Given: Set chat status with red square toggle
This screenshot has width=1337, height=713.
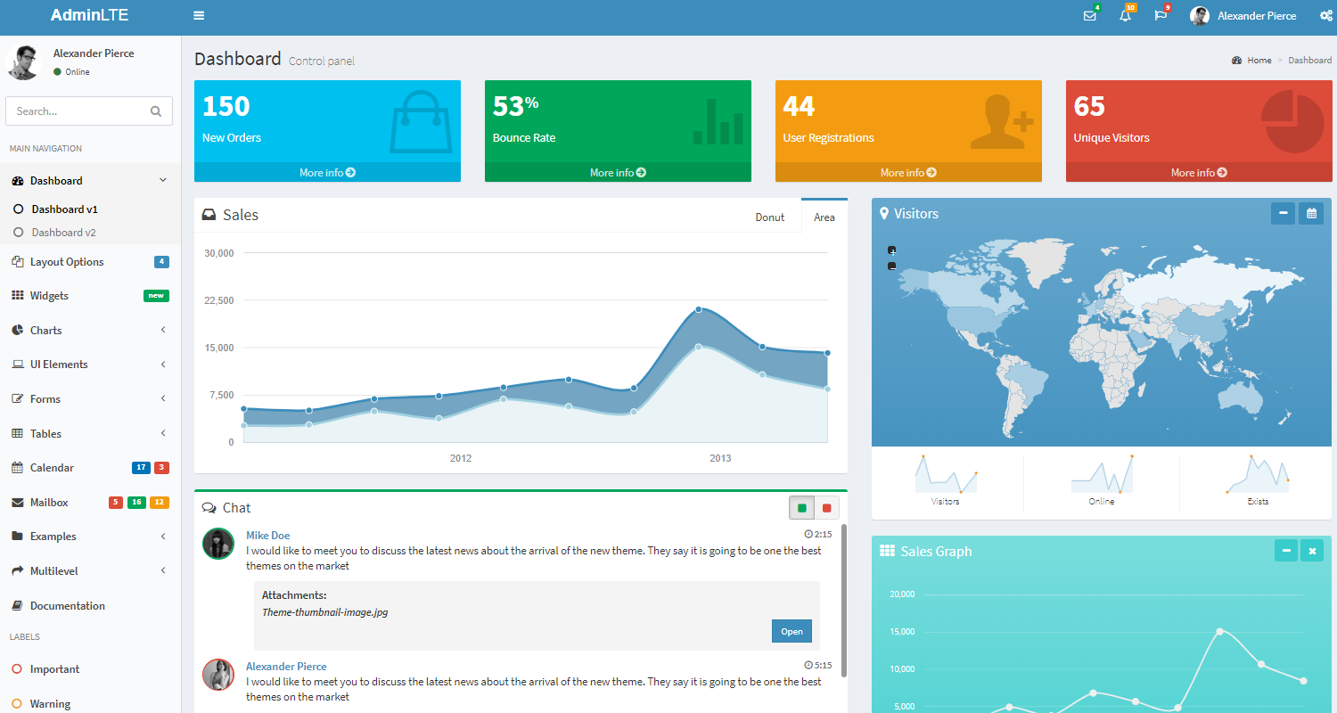Looking at the screenshot, I should coord(826,508).
